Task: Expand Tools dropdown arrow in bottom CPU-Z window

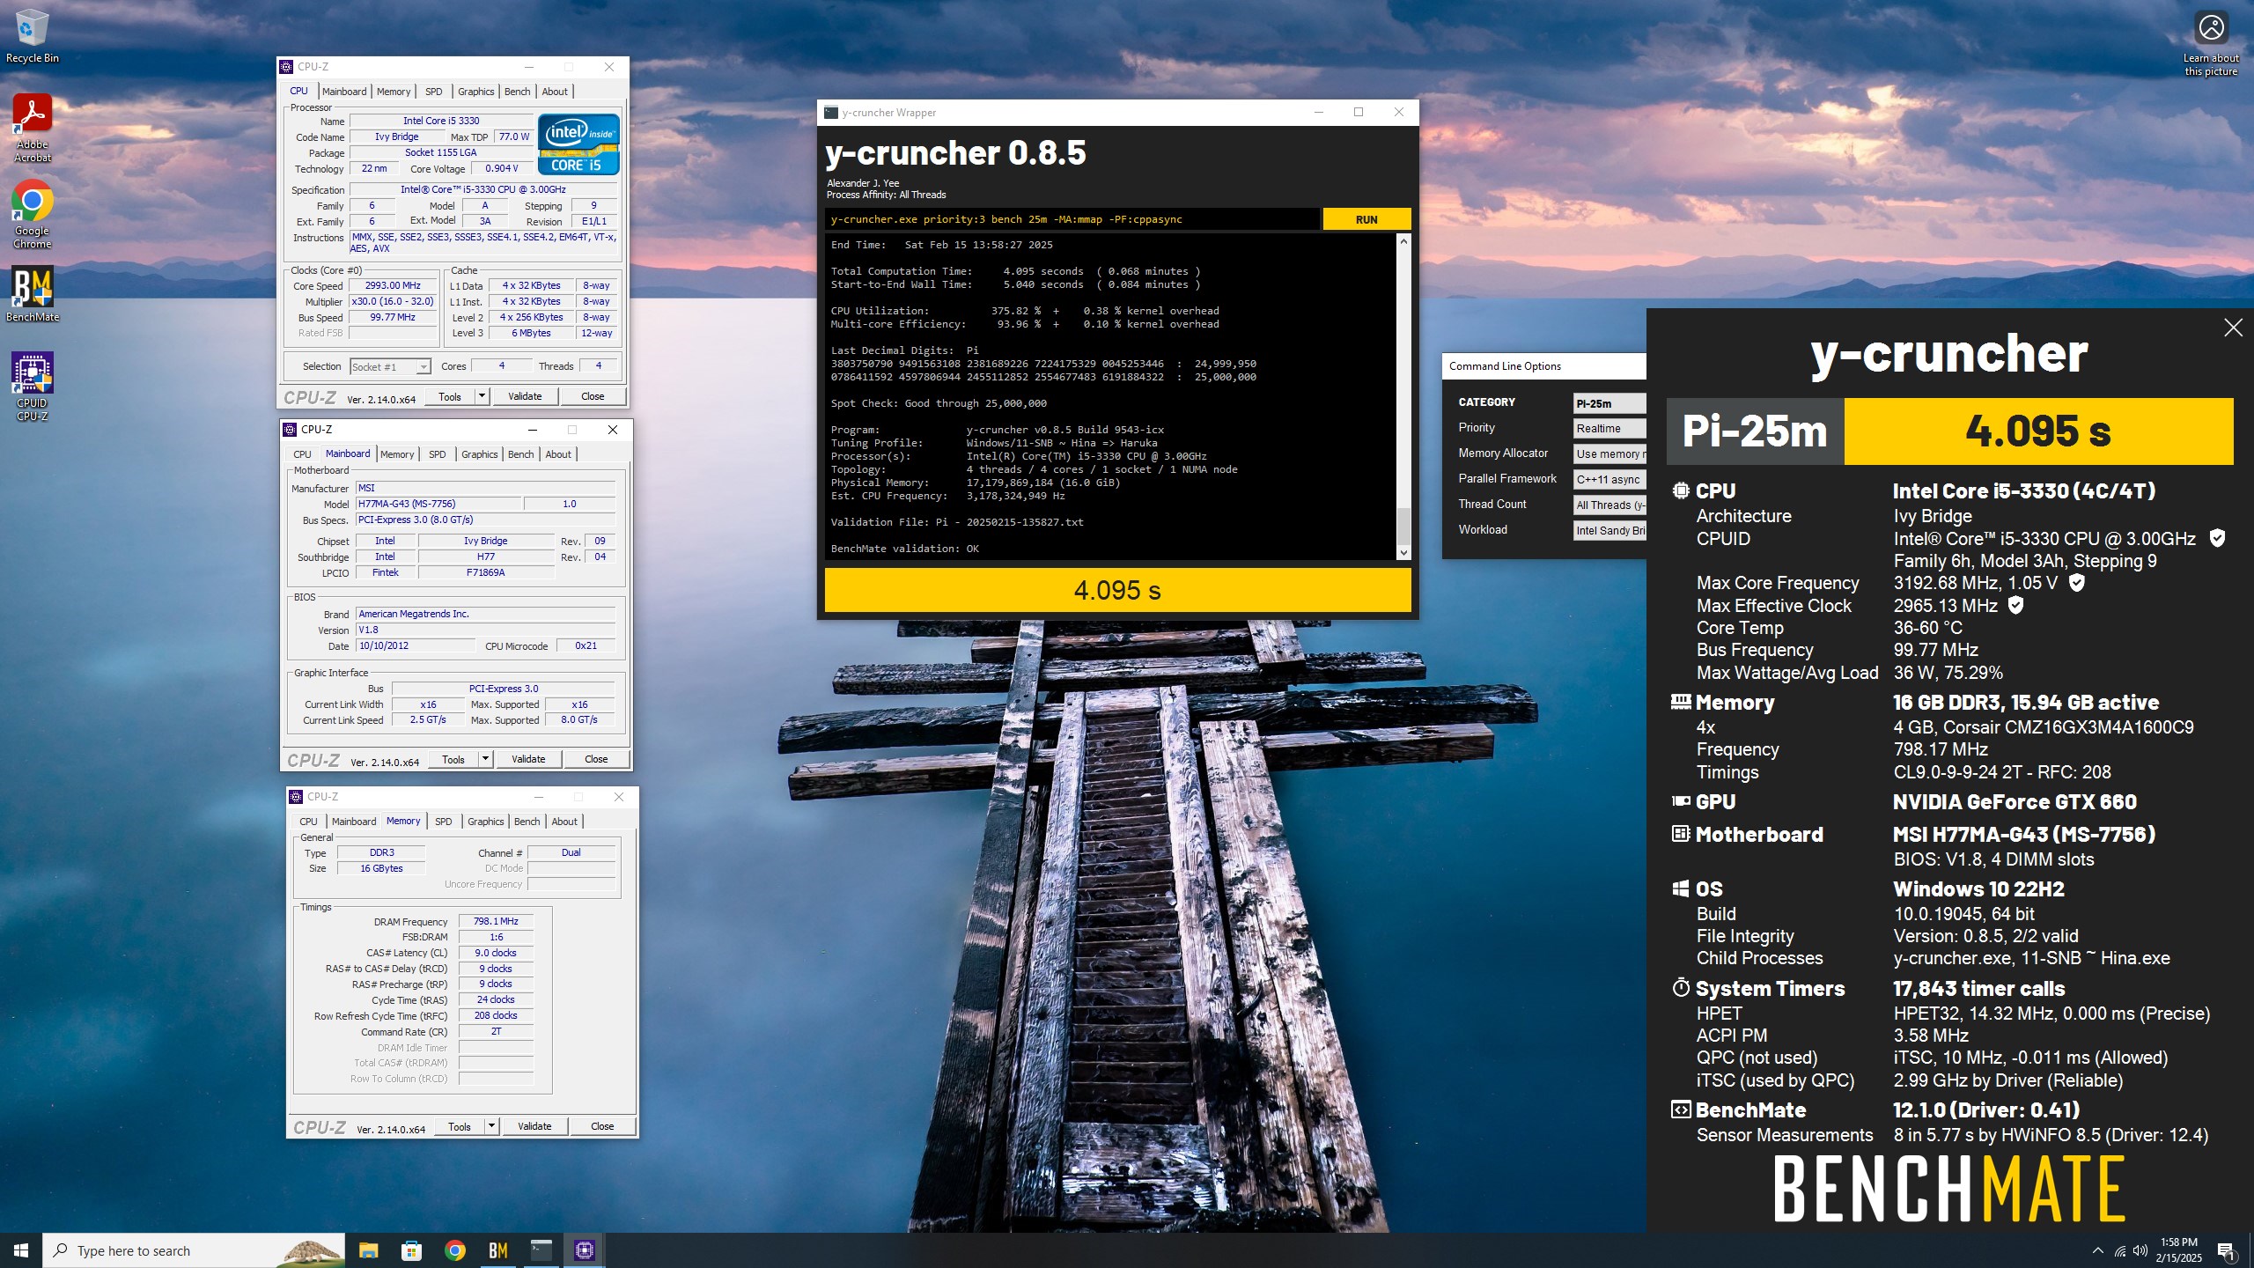Action: 491,1126
